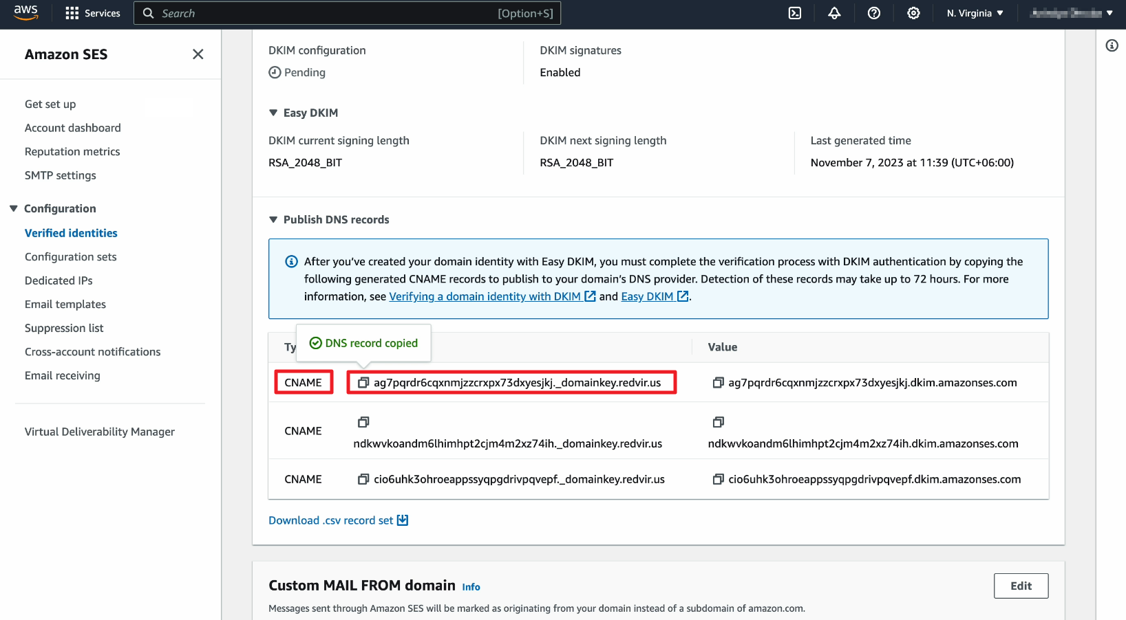1126x620 pixels.
Task: Open the N. Virginia region dropdown
Action: pos(975,13)
